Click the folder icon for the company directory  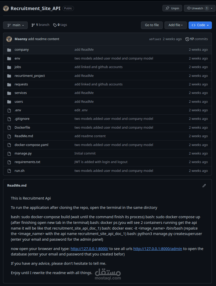9,50
